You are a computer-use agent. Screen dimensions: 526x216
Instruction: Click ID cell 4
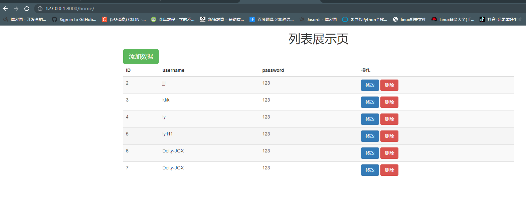tap(127, 117)
